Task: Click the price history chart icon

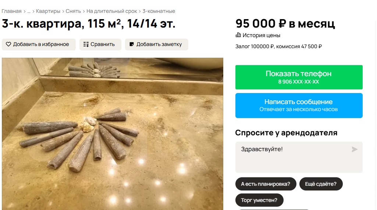Action: (238, 35)
